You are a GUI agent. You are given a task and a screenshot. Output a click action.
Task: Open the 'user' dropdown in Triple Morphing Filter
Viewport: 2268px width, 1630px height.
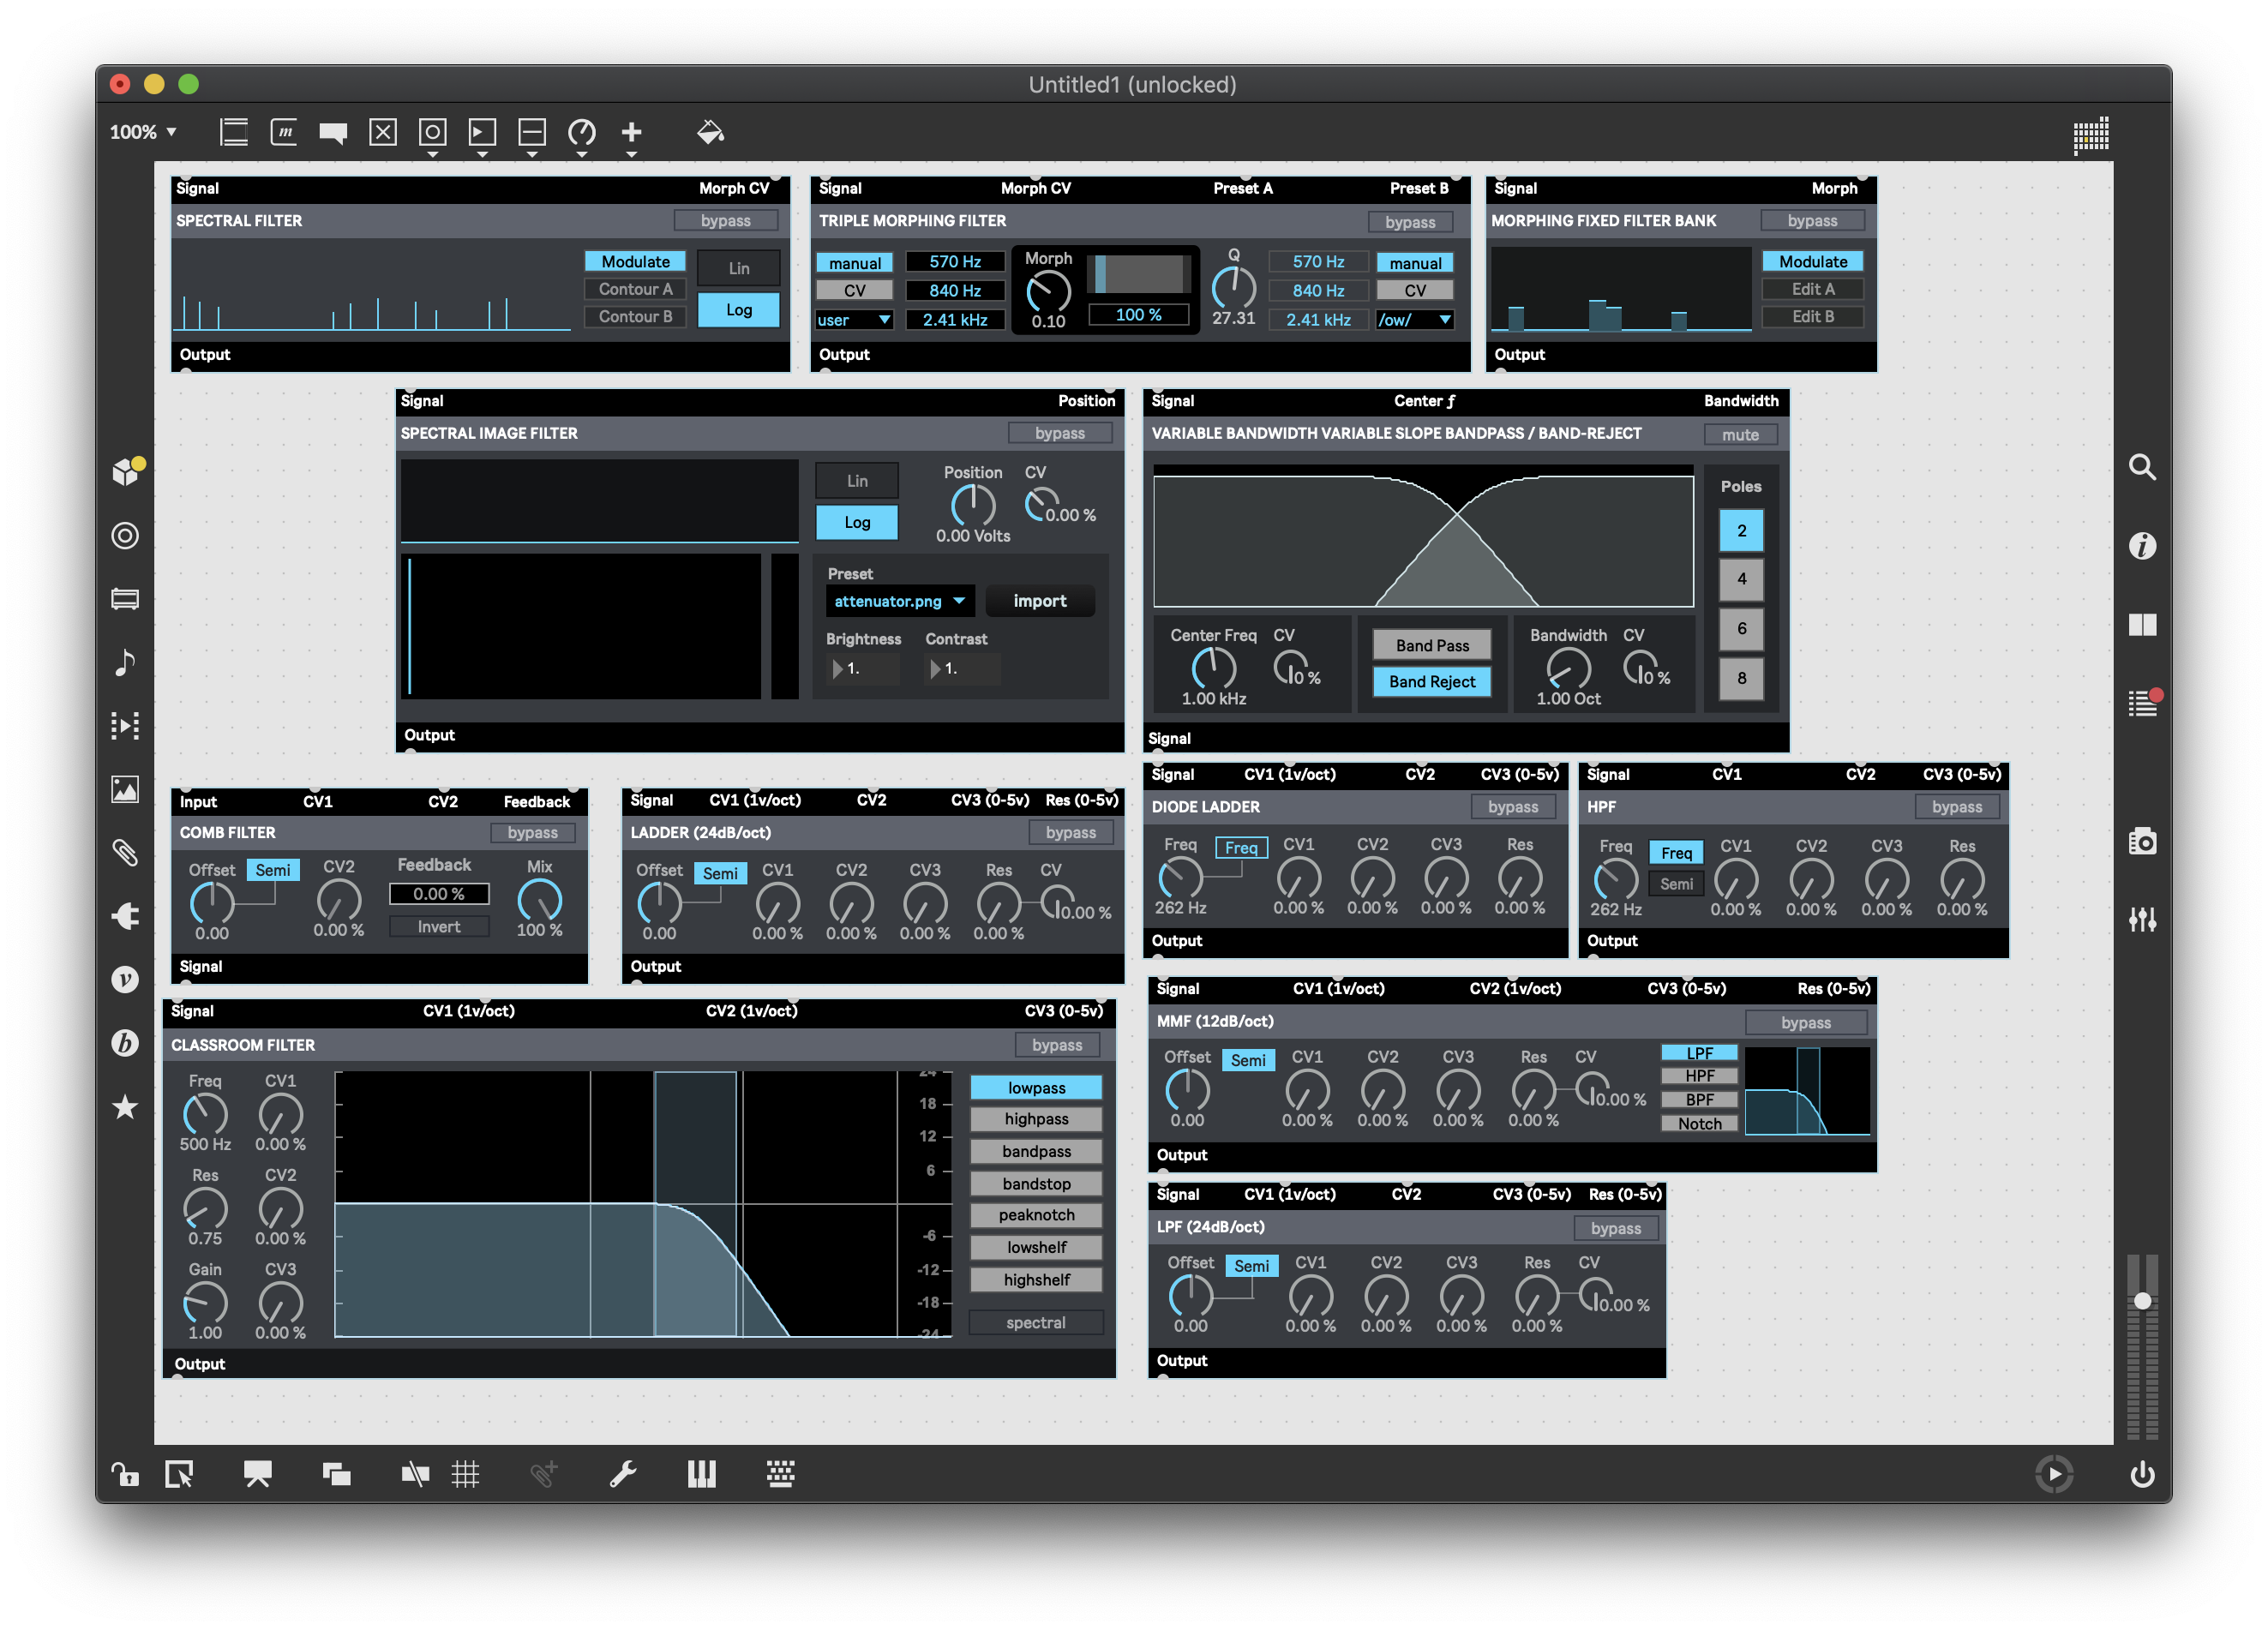click(x=854, y=320)
